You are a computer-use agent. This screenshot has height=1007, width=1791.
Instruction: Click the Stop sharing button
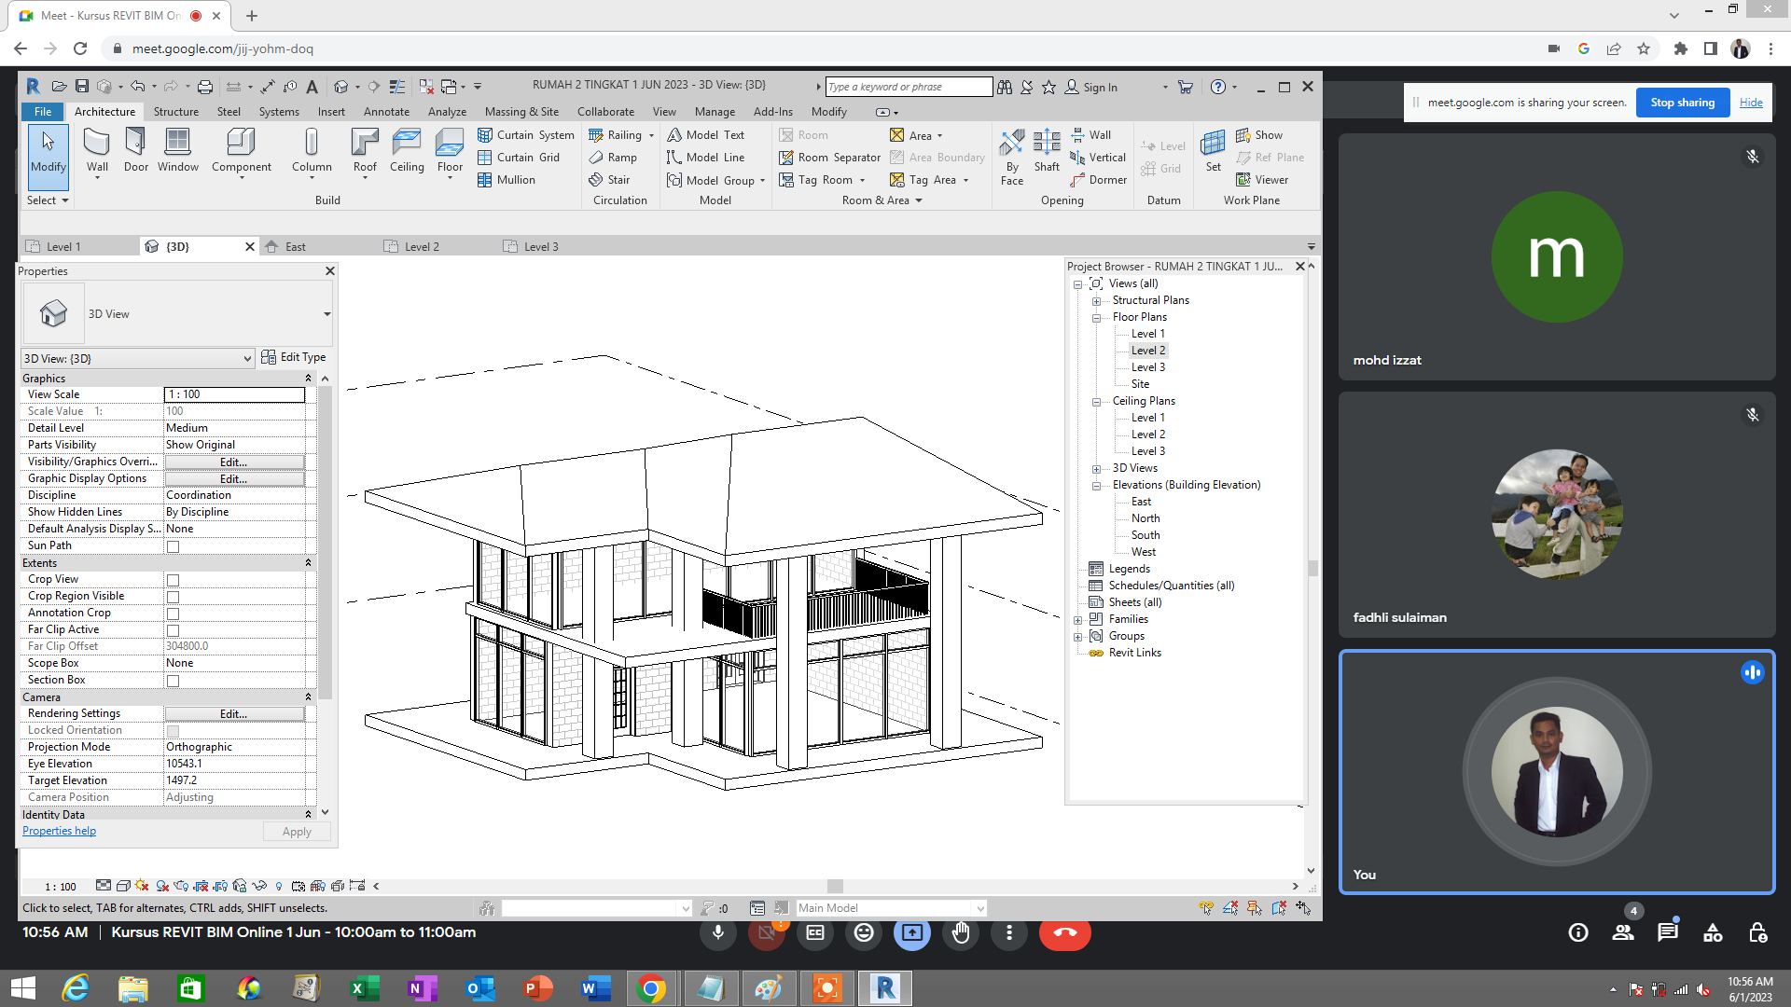tap(1682, 103)
